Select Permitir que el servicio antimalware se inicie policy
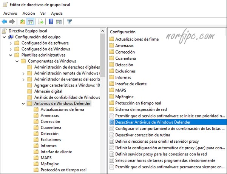This screenshot has height=174, width=227. click(170, 116)
